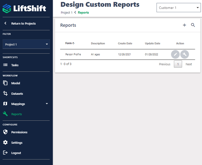Click Project 1 breadcrumb link
Screen dimensions: 202x165
tap(66, 13)
